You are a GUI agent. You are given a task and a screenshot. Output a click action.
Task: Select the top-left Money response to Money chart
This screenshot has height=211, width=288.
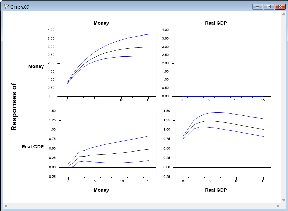(107, 63)
